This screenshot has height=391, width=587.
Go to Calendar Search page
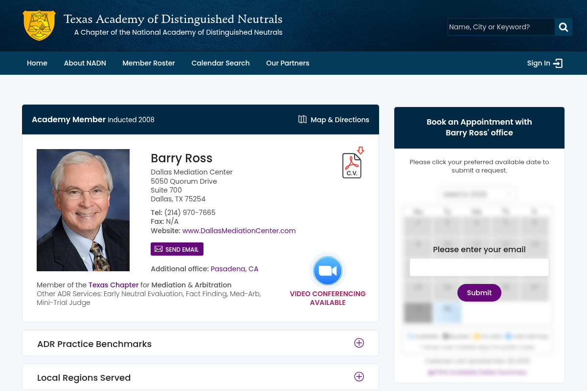220,63
